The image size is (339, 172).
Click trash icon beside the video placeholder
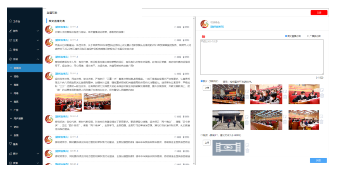pyautogui.click(x=247, y=151)
